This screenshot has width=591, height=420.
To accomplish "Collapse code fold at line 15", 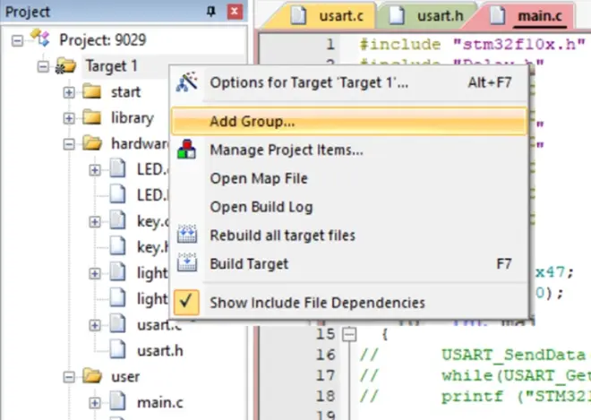I will point(349,333).
